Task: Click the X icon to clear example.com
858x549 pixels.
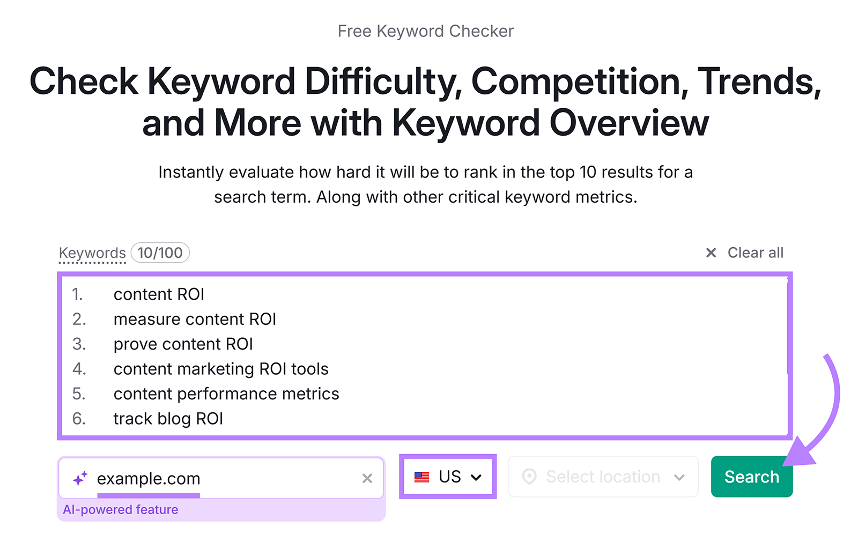Action: 368,479
